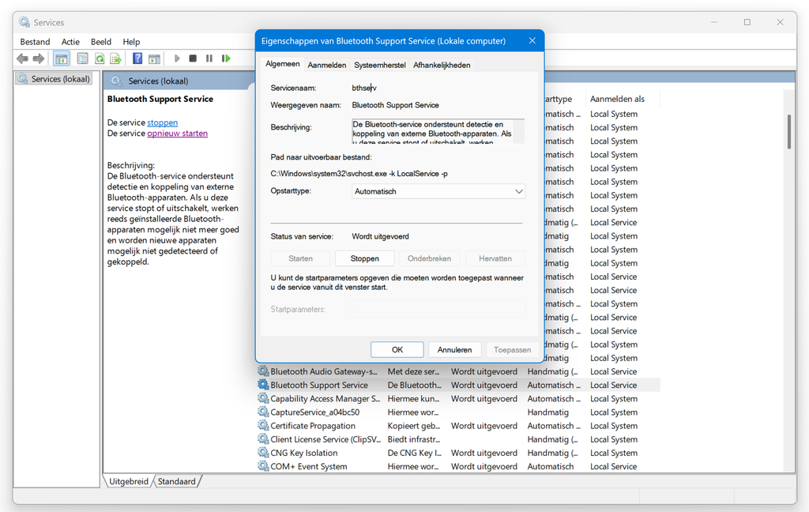The width and height of the screenshot is (809, 512).
Task: Select the Bluetooth Audio Gateway service gear icon
Action: [x=263, y=371]
